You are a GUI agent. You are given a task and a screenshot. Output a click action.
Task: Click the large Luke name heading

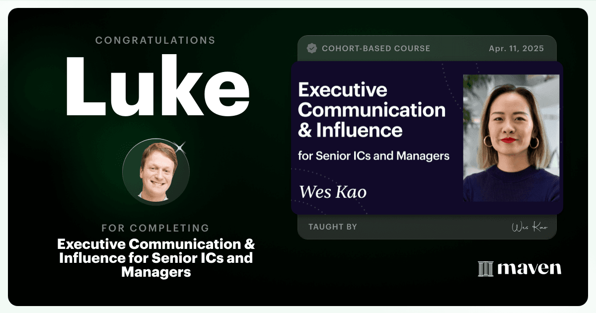tap(156, 86)
